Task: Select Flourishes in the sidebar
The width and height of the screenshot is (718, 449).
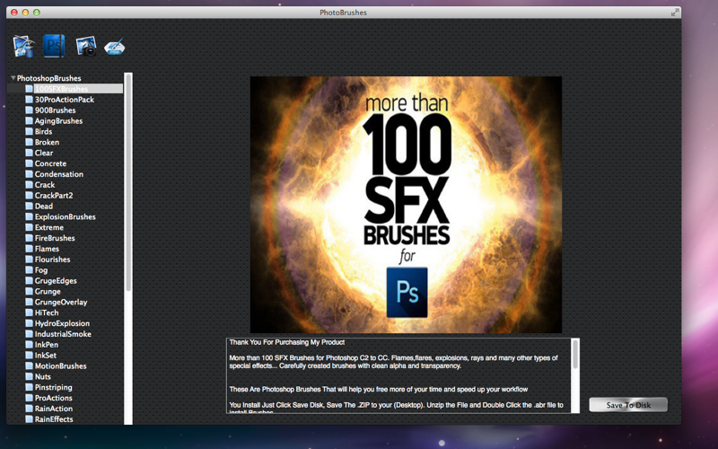Action: (53, 260)
